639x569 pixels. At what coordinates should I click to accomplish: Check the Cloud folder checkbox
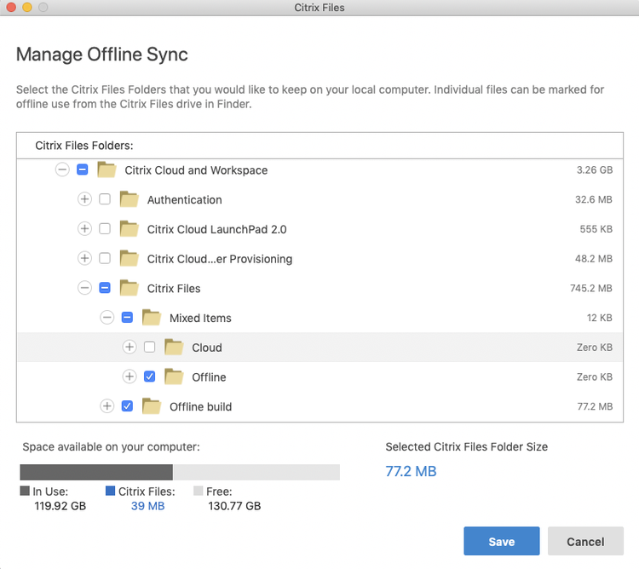150,347
